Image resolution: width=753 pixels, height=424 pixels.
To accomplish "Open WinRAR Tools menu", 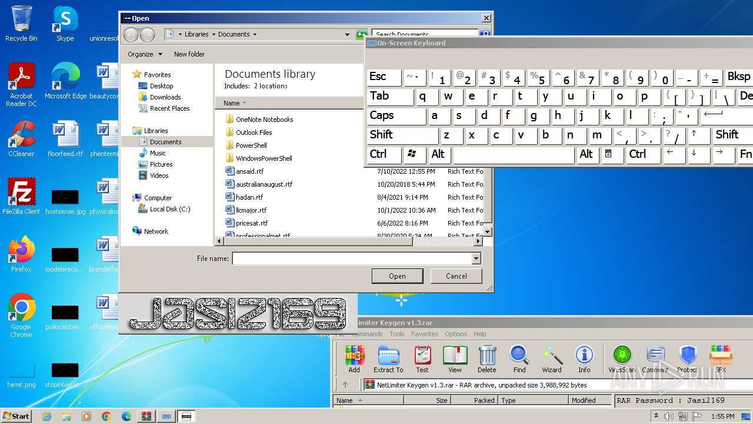I will click(x=397, y=334).
